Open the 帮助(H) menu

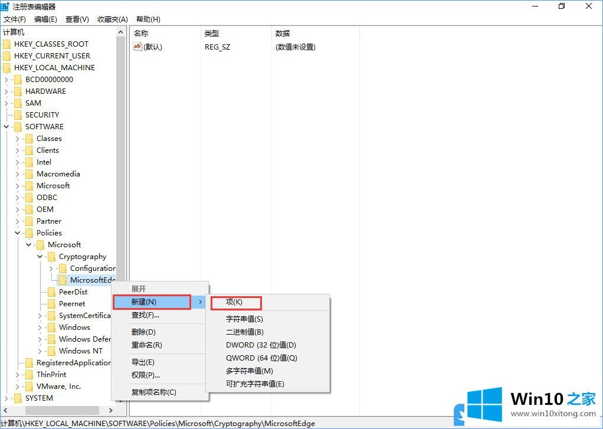148,19
